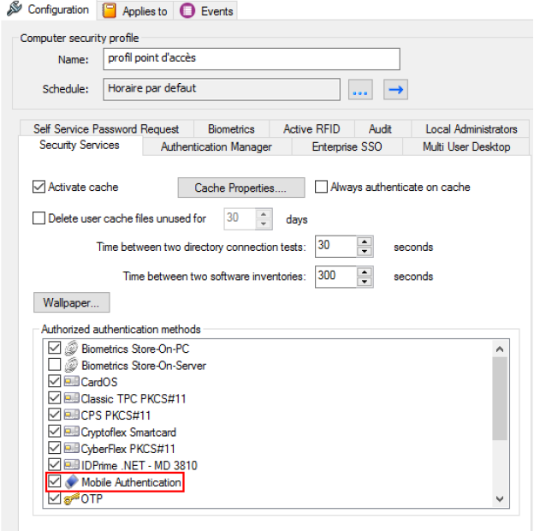Image resolution: width=534 pixels, height=531 pixels.
Task: Browse schedules with the ellipsis button
Action: (x=360, y=90)
